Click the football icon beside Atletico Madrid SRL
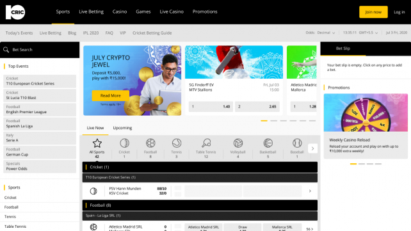Screen dimensions: 411x231 pos(93,227)
